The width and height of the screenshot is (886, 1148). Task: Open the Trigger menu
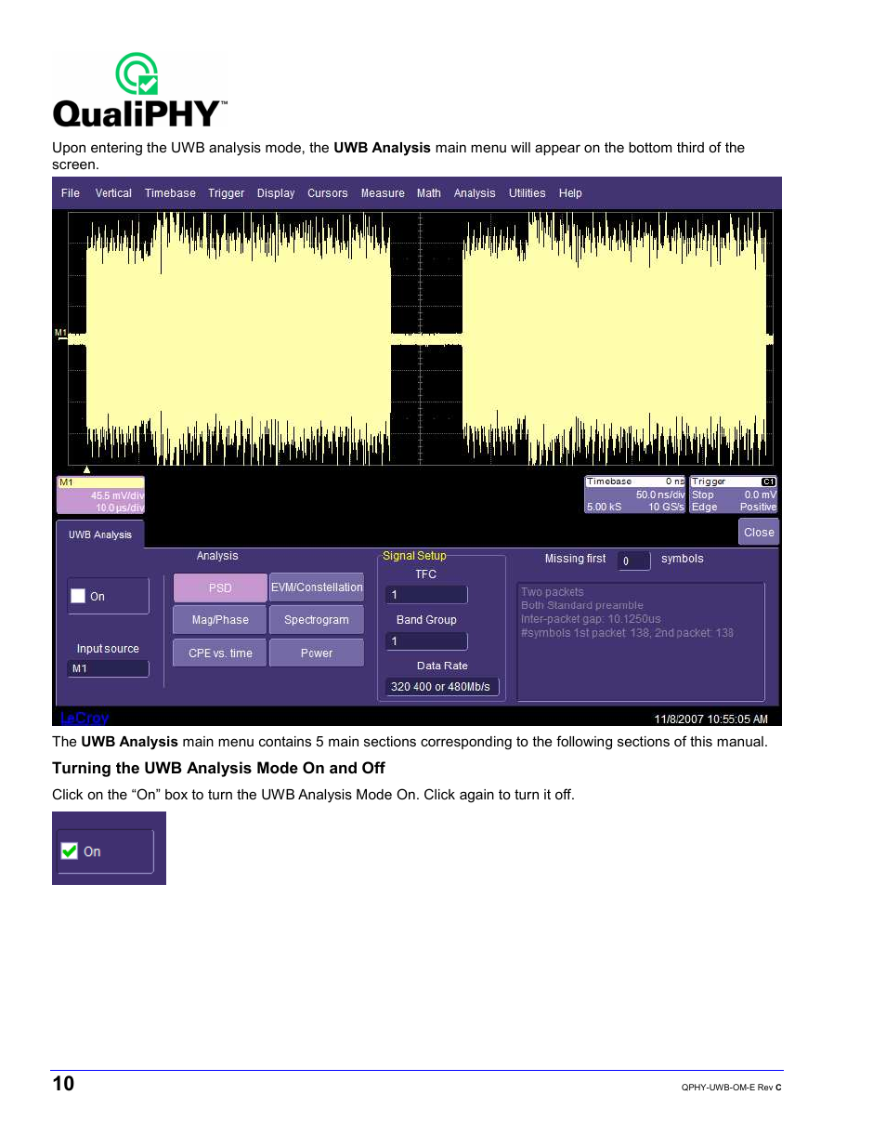point(226,193)
